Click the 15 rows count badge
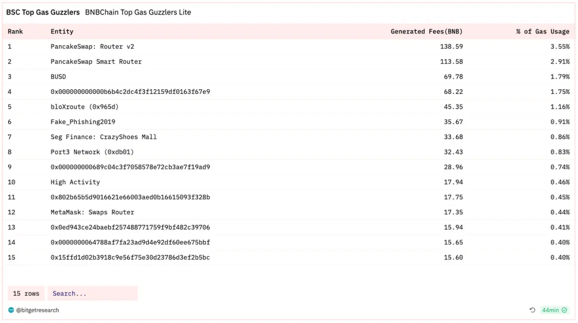This screenshot has width=578, height=323. [x=26, y=293]
